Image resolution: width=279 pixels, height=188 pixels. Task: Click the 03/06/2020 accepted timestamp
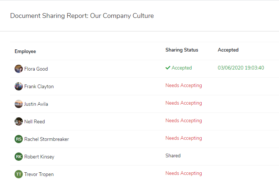241,68
